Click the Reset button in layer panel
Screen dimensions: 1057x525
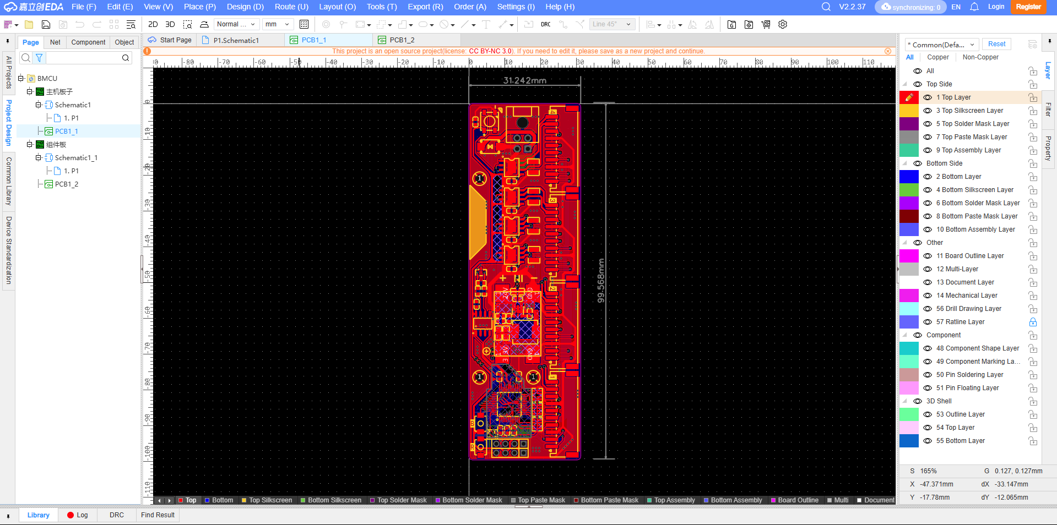(x=996, y=44)
